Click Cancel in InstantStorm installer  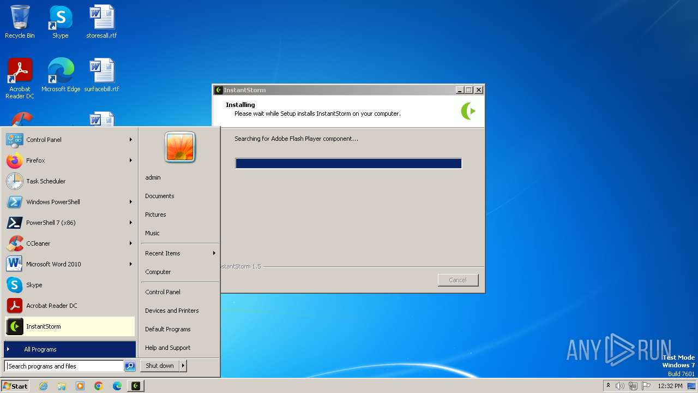click(458, 280)
